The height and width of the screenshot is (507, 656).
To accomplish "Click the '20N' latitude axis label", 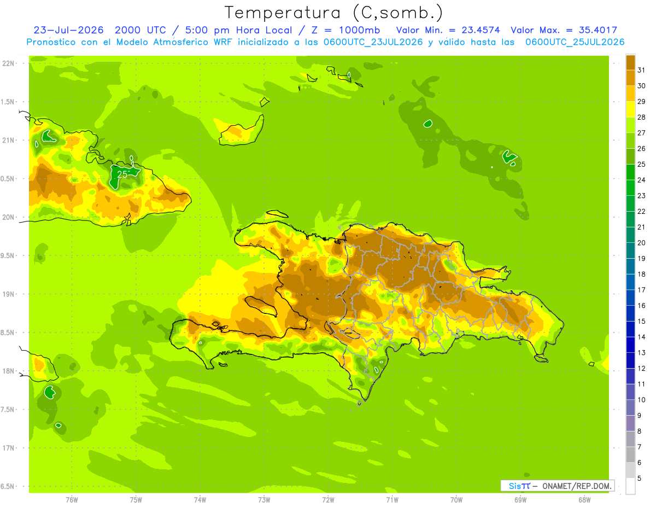I will tap(8, 217).
